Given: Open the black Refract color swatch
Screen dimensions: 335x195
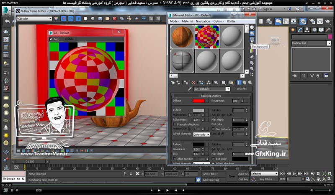Looking at the screenshot, I should [x=198, y=144].
